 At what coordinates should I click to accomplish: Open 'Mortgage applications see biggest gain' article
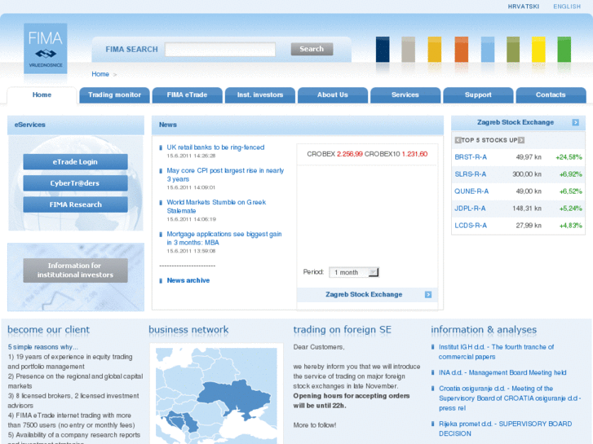224,238
